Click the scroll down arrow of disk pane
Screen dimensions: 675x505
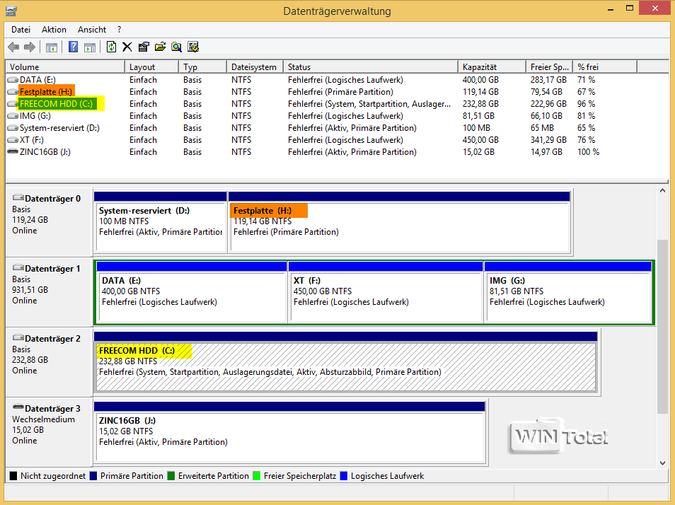662,463
